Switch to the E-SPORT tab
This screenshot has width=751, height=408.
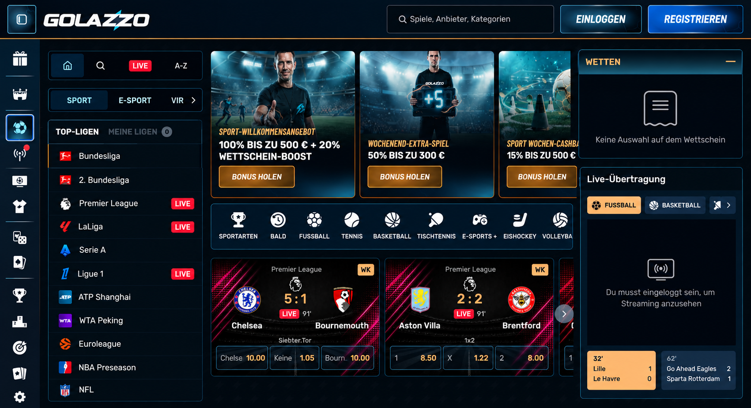click(x=135, y=101)
